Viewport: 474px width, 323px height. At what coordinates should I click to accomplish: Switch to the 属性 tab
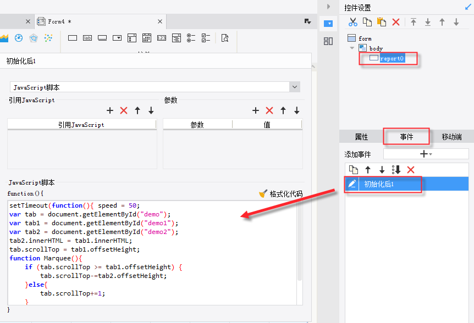(361, 137)
